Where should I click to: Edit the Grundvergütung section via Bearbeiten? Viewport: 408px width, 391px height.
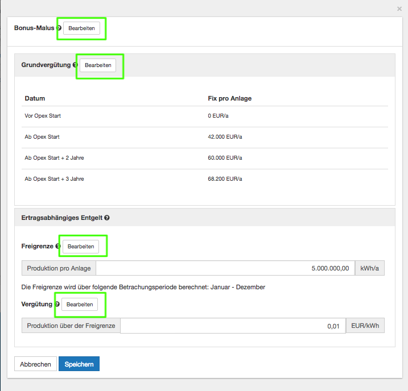point(98,65)
